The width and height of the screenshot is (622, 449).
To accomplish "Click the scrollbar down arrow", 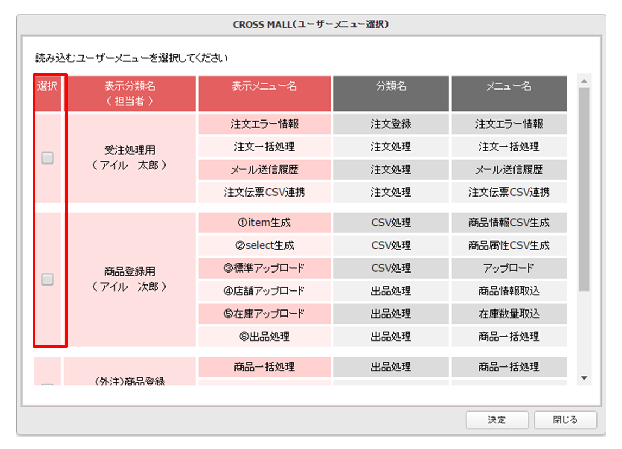I will tap(585, 378).
